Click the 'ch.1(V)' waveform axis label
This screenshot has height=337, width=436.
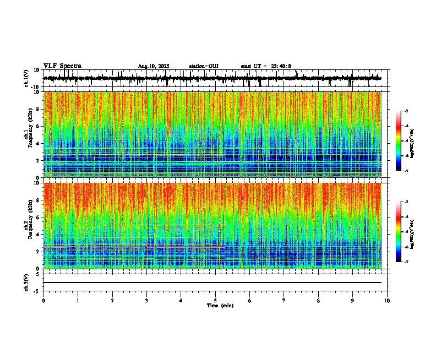(26, 79)
